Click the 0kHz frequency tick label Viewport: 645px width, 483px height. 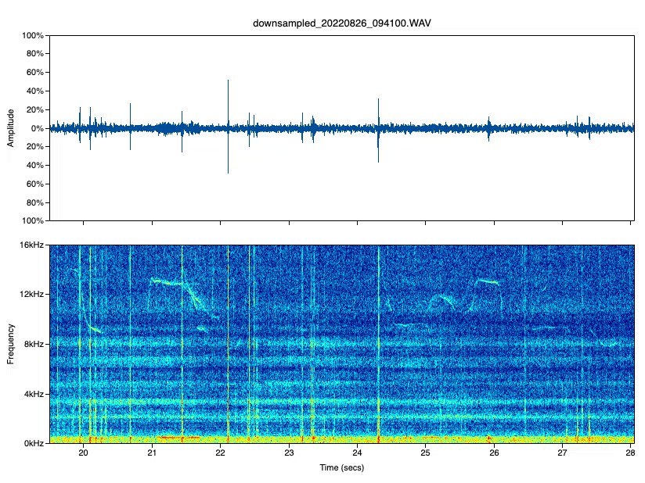click(34, 442)
